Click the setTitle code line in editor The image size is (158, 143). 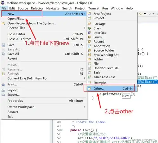coord(106,138)
